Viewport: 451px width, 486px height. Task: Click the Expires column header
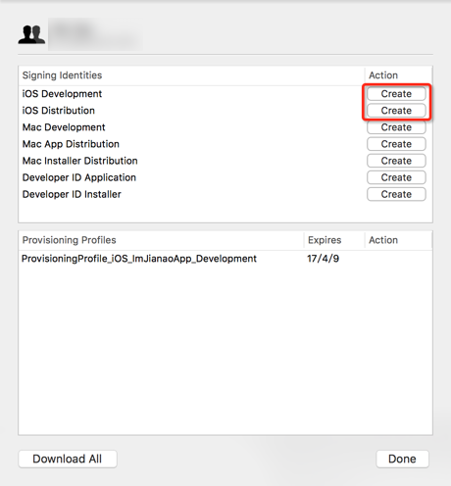tap(325, 240)
